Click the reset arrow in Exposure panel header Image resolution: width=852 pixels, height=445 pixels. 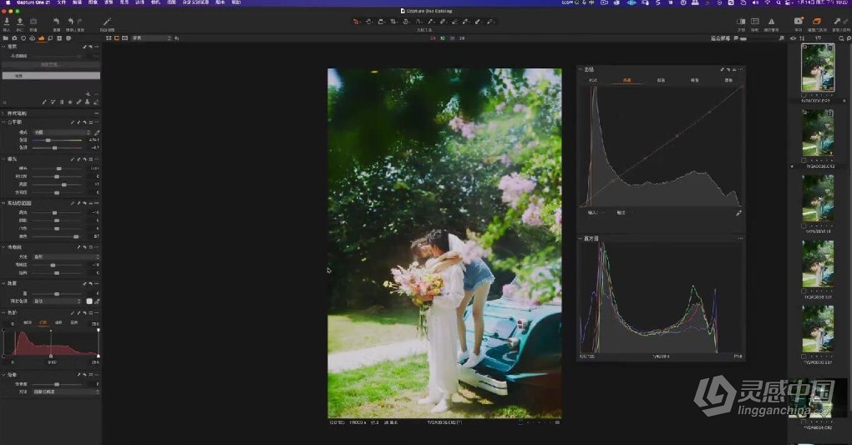[89, 159]
